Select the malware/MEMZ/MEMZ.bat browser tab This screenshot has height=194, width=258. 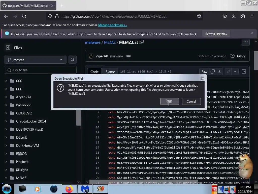pyautogui.click(x=28, y=6)
